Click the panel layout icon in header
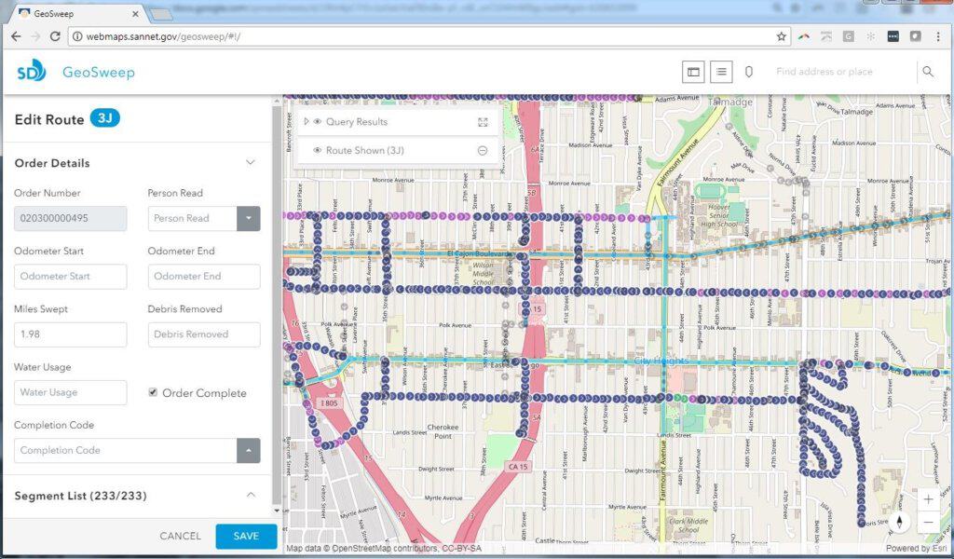 click(x=692, y=72)
